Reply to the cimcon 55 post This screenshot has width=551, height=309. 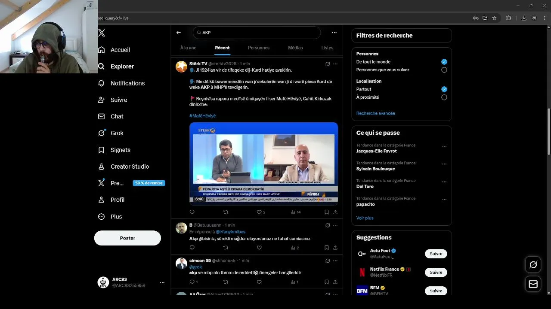[x=192, y=282]
